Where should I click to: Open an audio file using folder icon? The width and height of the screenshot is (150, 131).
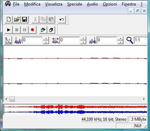(x=17, y=19)
